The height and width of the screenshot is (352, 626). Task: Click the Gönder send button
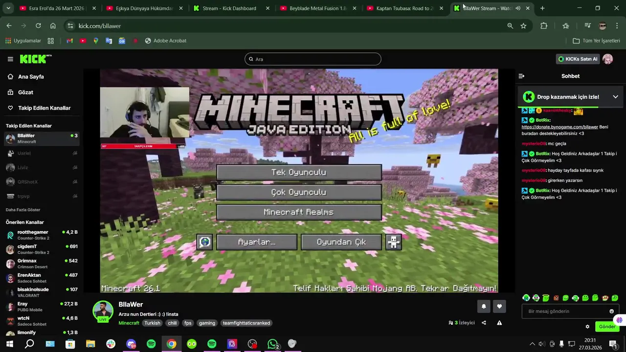click(x=607, y=327)
